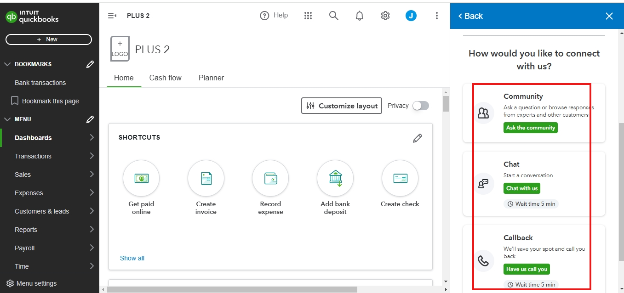Collapse the BOOKMARKS section

[7, 64]
